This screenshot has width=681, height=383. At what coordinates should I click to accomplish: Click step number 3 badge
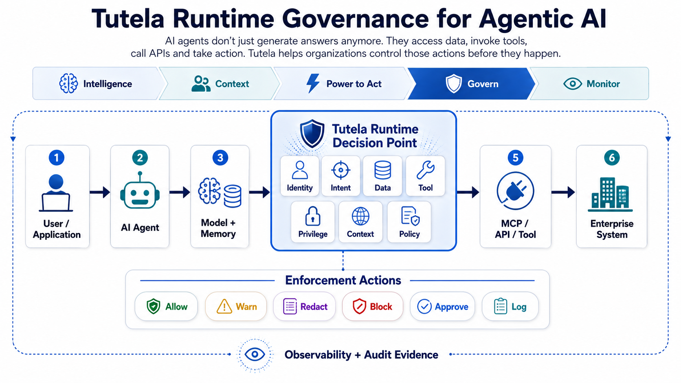click(220, 158)
